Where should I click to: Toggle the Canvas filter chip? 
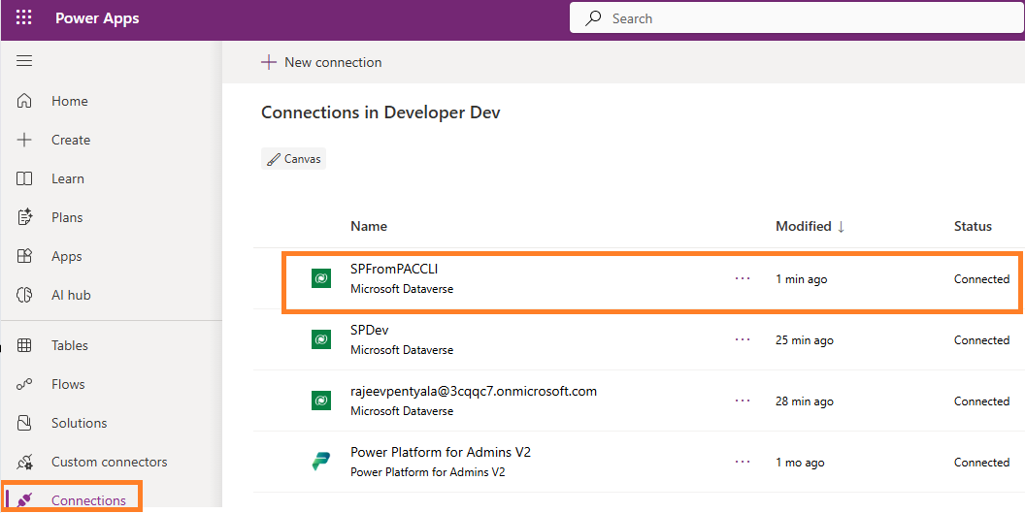[x=294, y=159]
